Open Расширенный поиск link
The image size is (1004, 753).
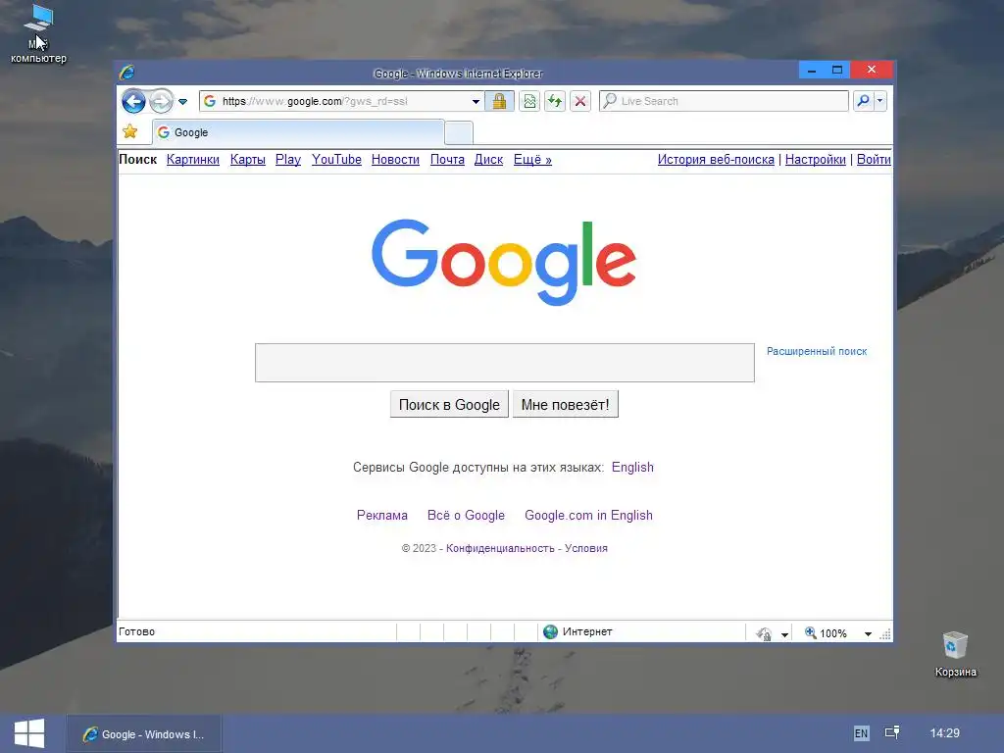[817, 351]
